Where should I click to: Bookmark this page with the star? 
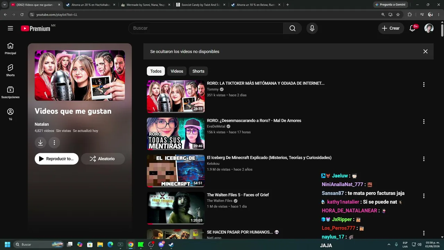coord(398,15)
